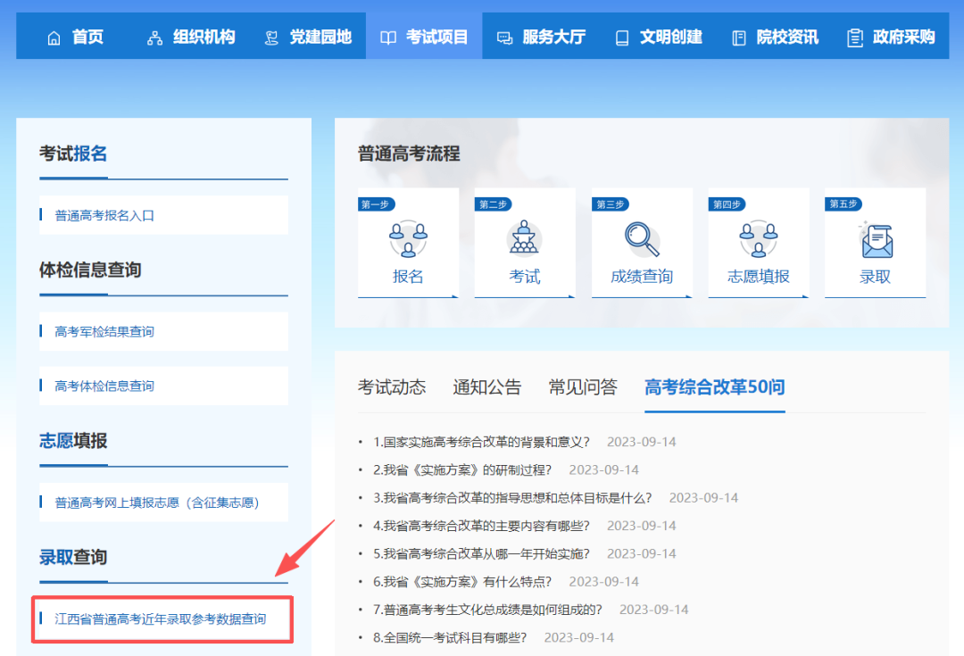
Task: Open 普通高考报名入口 link
Action: 104,216
